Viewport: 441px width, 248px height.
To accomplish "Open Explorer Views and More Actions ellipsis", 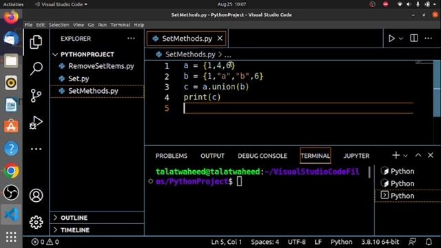I will pyautogui.click(x=131, y=39).
